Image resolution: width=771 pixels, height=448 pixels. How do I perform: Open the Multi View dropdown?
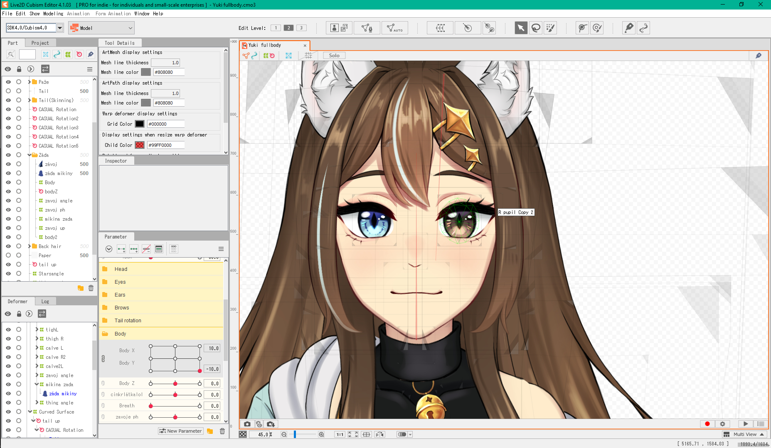[744, 434]
